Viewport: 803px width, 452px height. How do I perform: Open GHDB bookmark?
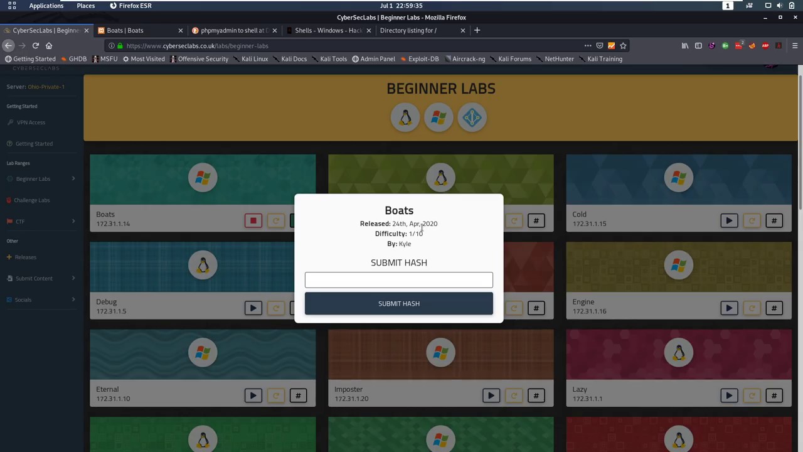click(x=73, y=59)
